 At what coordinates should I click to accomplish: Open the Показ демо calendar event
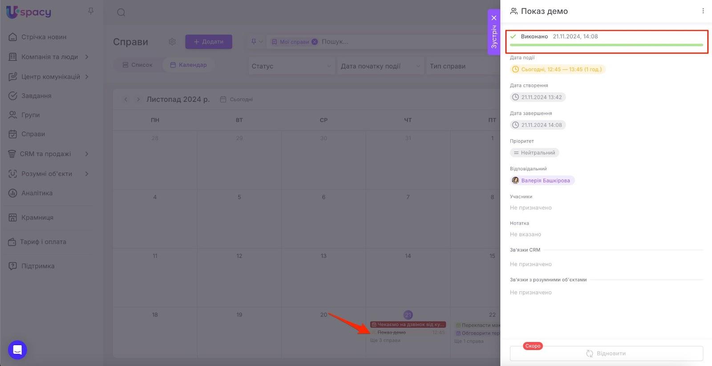[x=408, y=333]
